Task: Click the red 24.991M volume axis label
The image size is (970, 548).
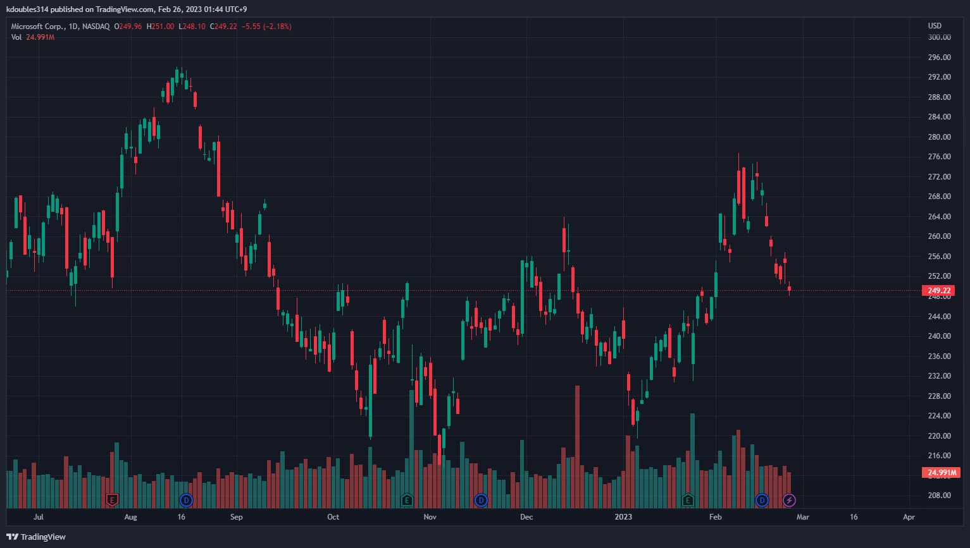Action: pyautogui.click(x=941, y=472)
